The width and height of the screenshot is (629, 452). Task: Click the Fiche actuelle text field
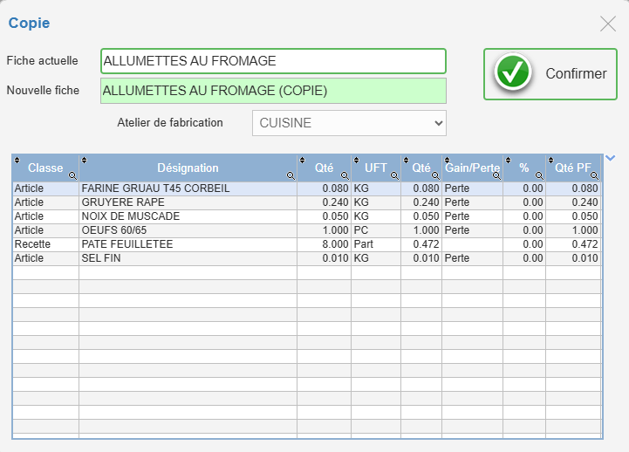[x=273, y=61]
